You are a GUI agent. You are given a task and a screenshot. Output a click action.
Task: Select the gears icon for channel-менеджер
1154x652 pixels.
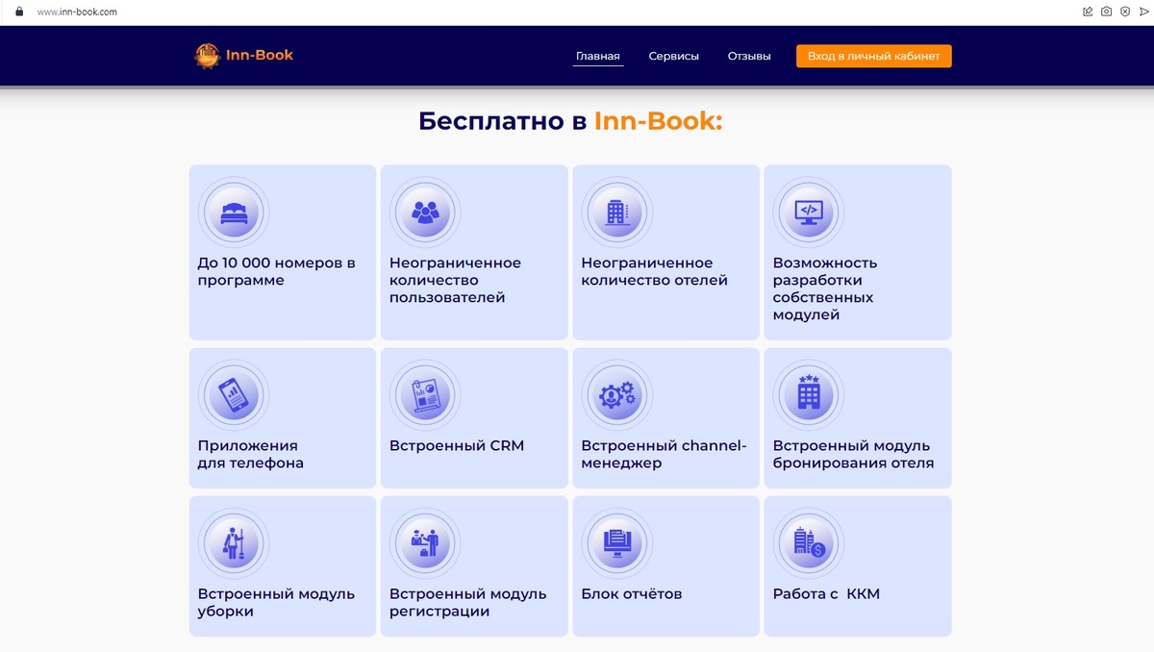[617, 394]
